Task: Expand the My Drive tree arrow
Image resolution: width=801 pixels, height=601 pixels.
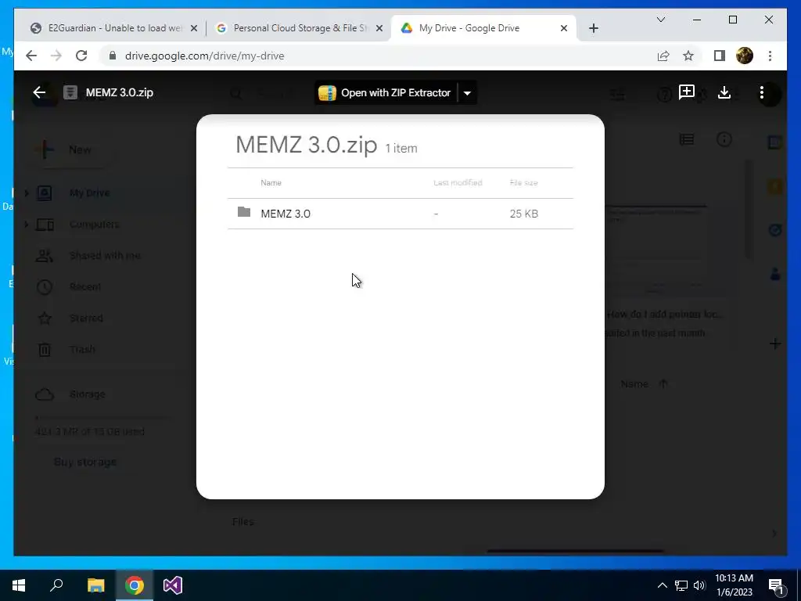Action: [27, 193]
